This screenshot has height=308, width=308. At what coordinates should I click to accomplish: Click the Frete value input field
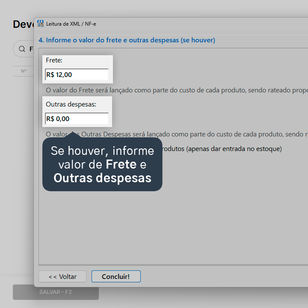click(77, 74)
